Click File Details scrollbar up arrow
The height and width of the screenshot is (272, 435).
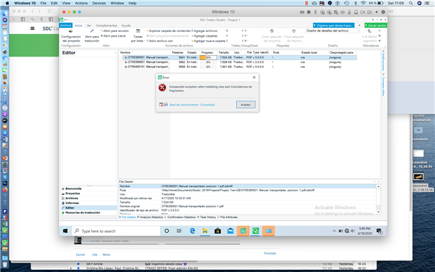(378, 186)
